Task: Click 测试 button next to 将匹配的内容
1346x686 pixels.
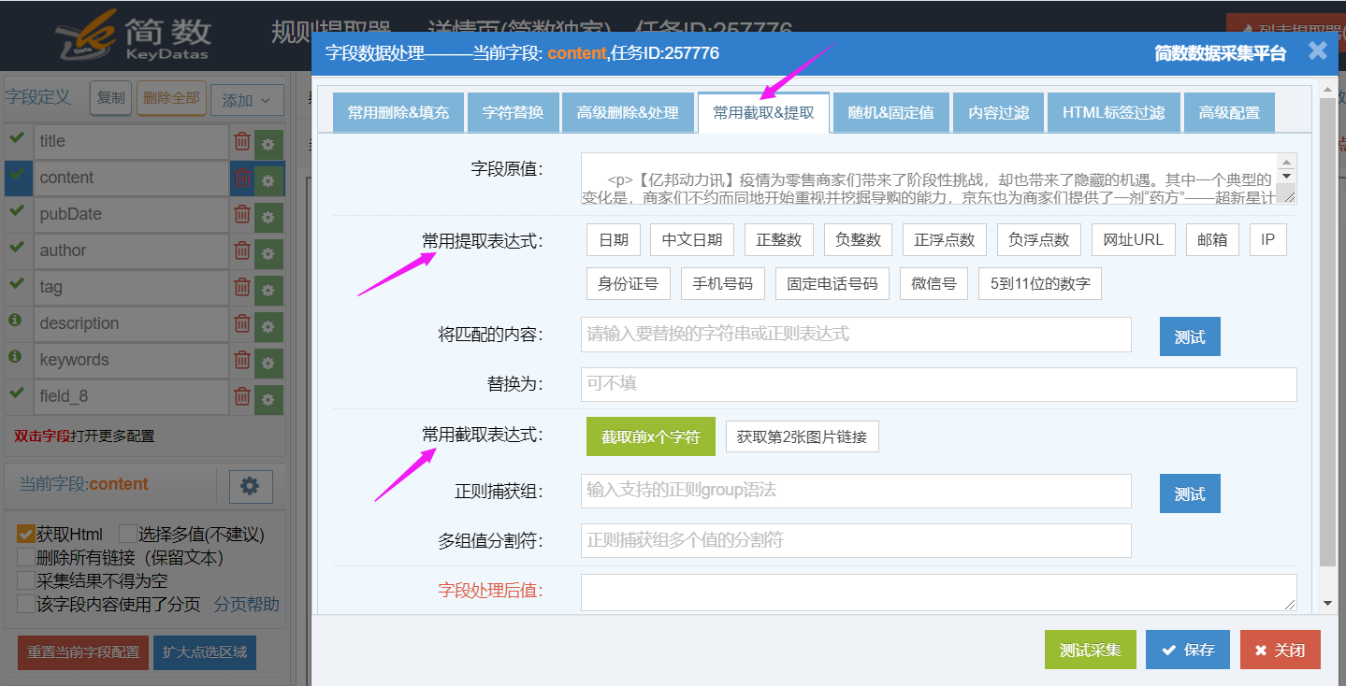Action: tap(1190, 336)
